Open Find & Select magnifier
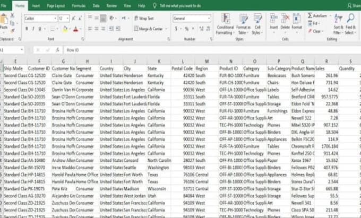This screenshot has width=361, height=218. [x=350, y=24]
